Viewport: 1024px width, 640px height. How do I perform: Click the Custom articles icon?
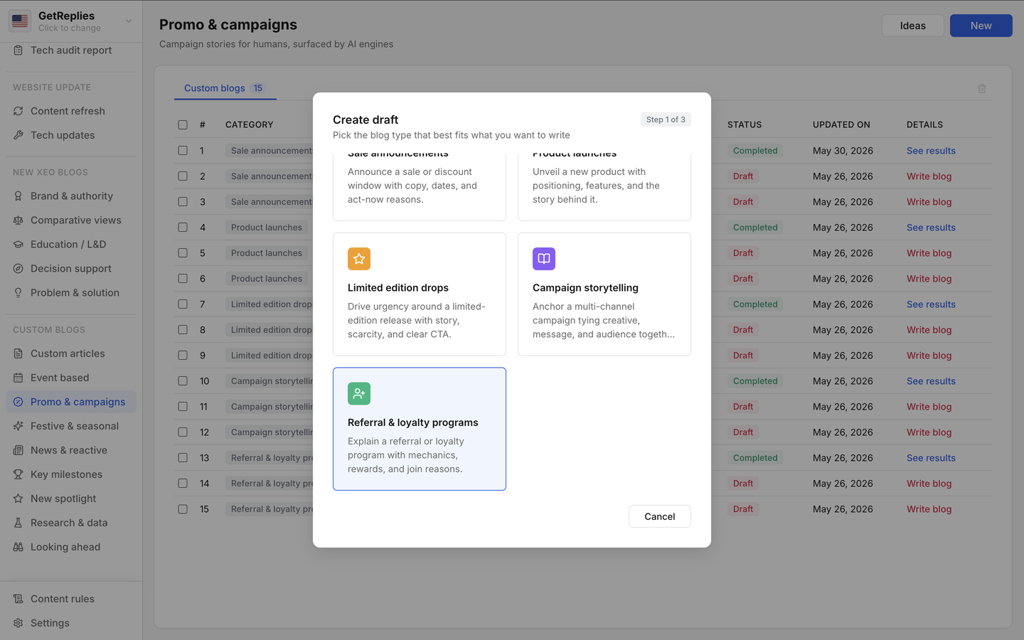[x=18, y=353]
